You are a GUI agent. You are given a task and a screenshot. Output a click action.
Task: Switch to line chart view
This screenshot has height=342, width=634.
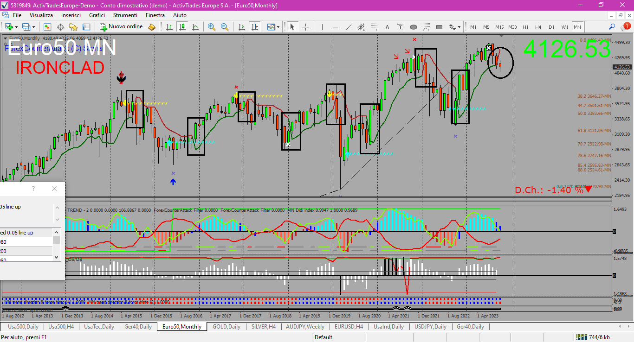pyautogui.click(x=195, y=27)
